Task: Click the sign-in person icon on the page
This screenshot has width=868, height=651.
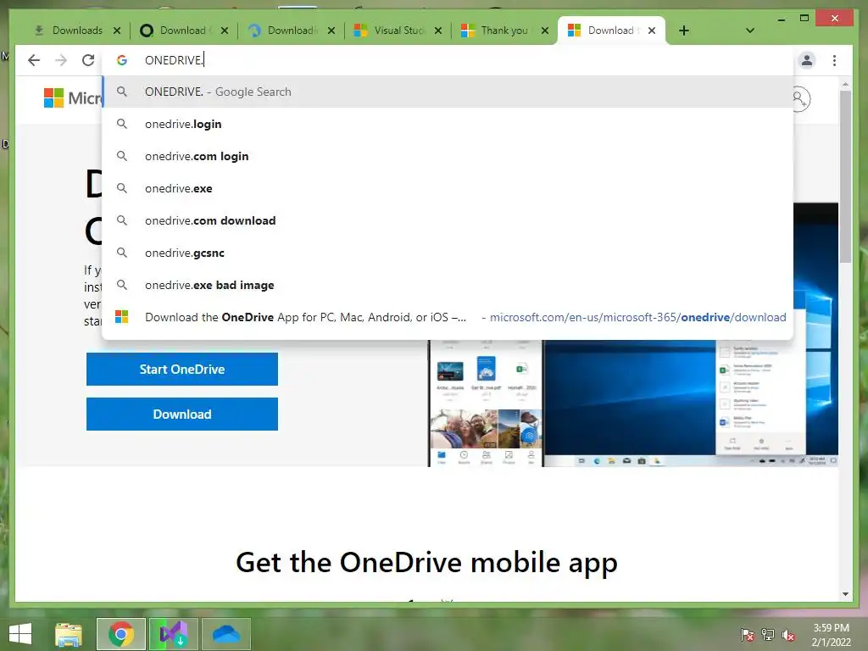Action: [x=800, y=99]
